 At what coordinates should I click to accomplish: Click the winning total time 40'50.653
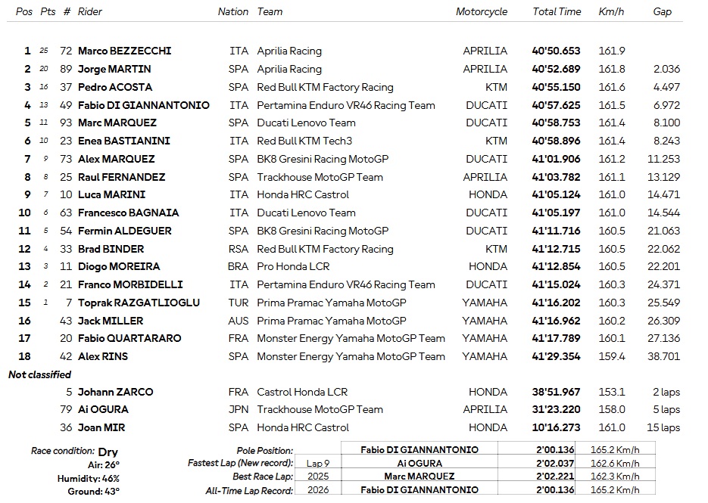[x=556, y=51]
